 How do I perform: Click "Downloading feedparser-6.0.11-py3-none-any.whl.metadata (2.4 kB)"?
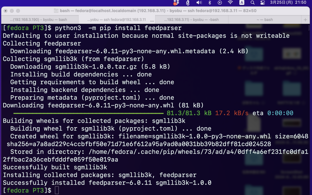pyautogui.click(x=129, y=51)
